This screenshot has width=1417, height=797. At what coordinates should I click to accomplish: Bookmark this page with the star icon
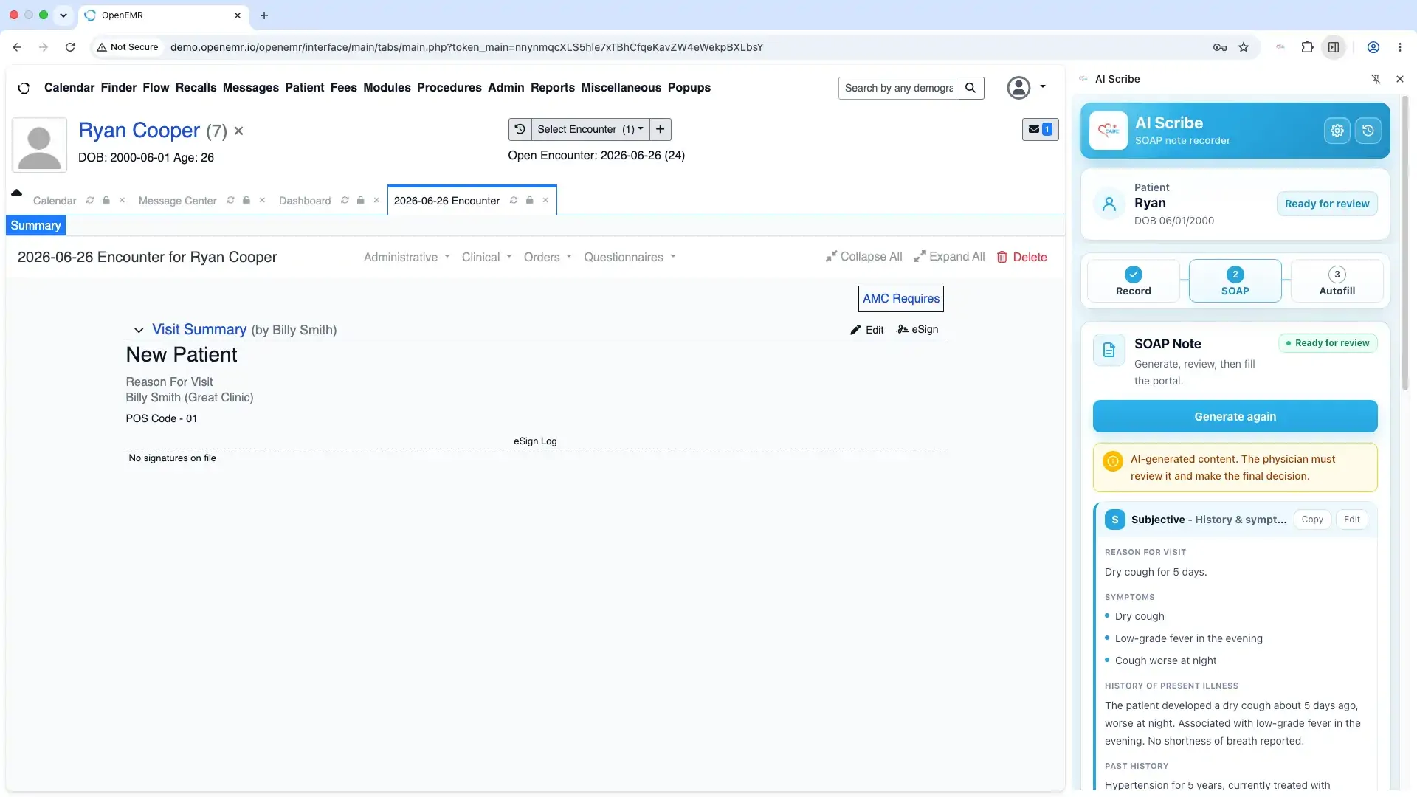click(x=1244, y=47)
